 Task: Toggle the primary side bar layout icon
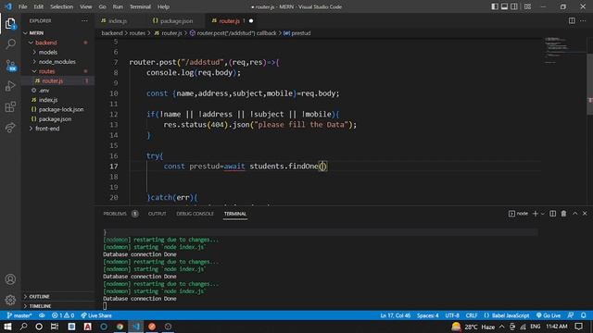coord(494,6)
